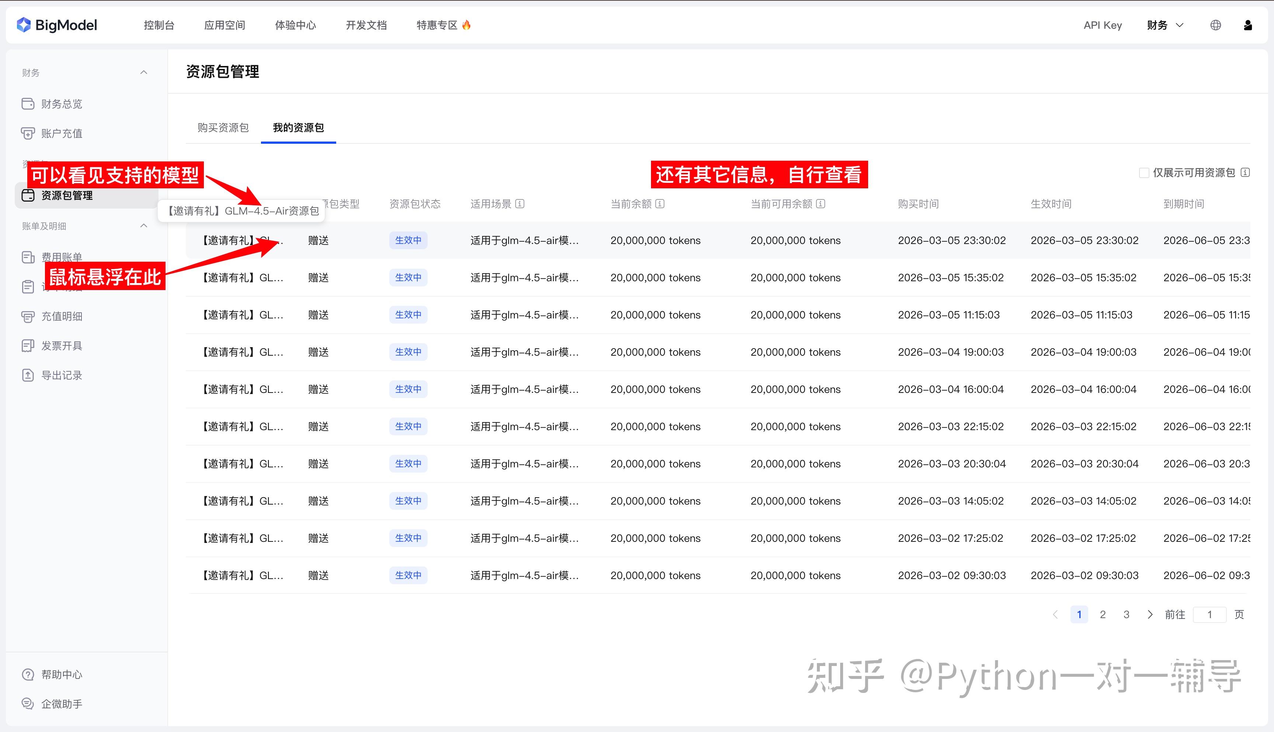
Task: Click the page number input field
Action: [1209, 614]
